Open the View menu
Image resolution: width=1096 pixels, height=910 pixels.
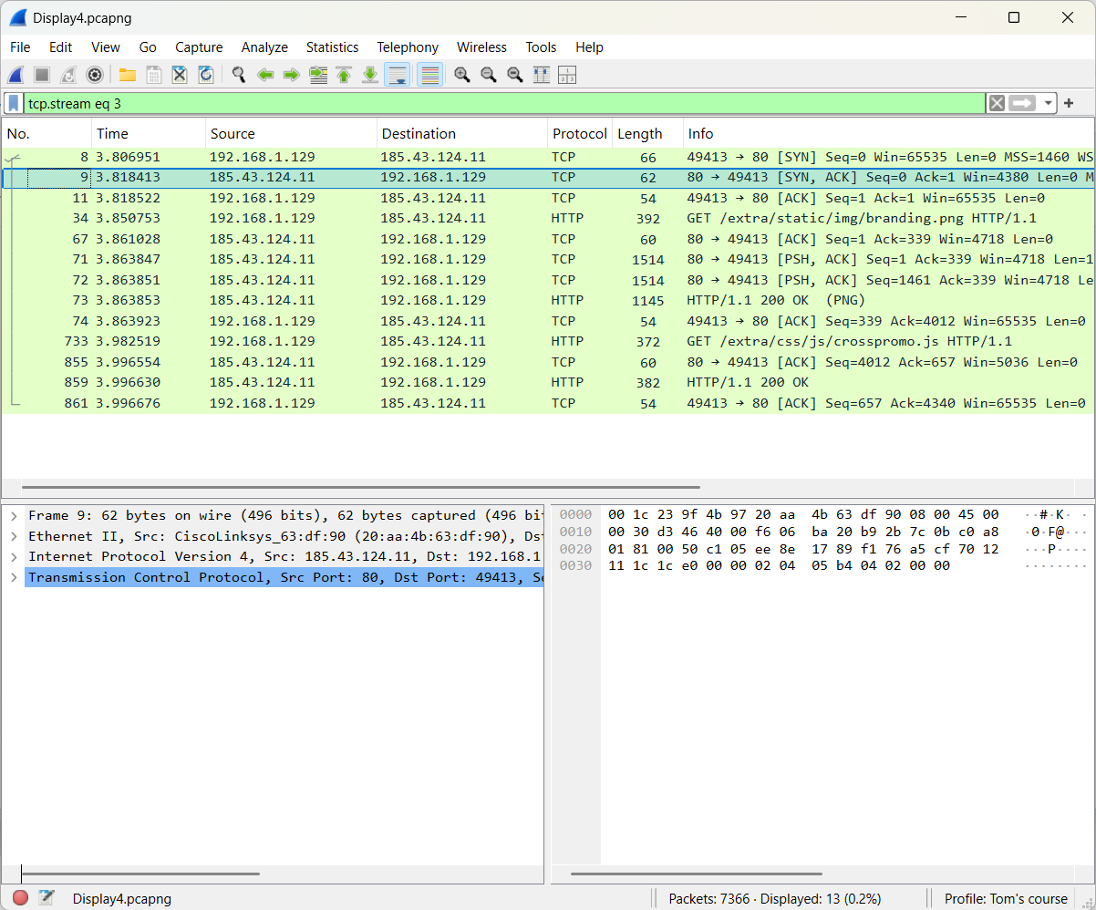coord(106,47)
